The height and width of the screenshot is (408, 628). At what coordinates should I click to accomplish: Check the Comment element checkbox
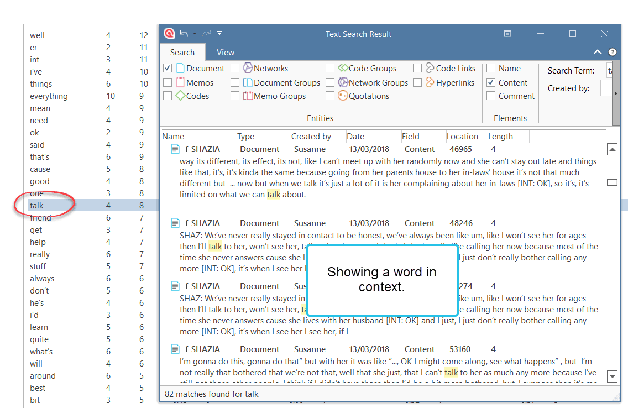pyautogui.click(x=491, y=96)
